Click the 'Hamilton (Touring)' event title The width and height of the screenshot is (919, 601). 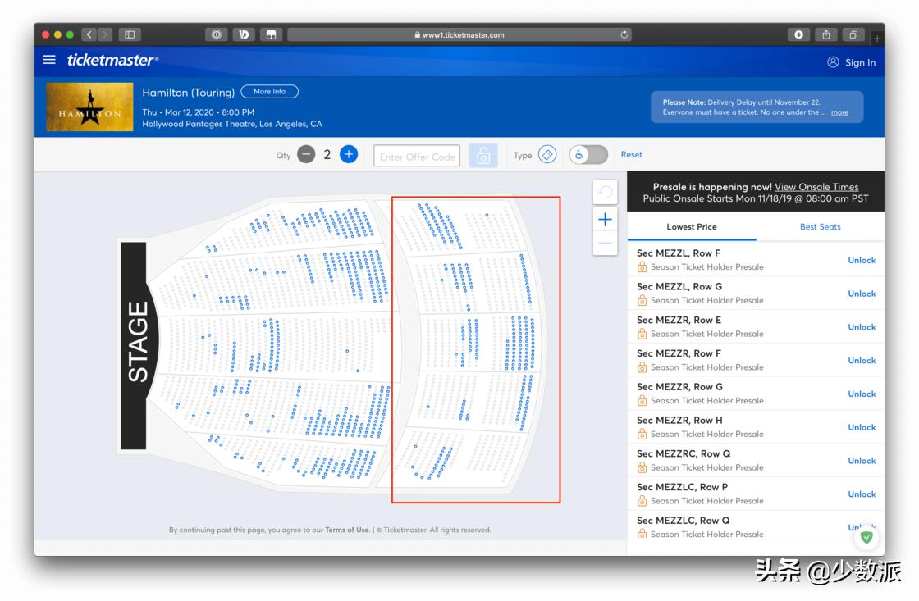pos(188,93)
